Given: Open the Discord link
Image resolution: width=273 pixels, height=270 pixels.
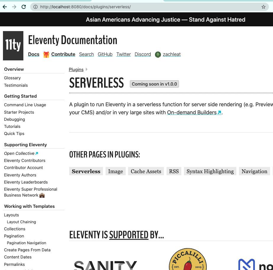Looking at the screenshot, I should pos(143,54).
